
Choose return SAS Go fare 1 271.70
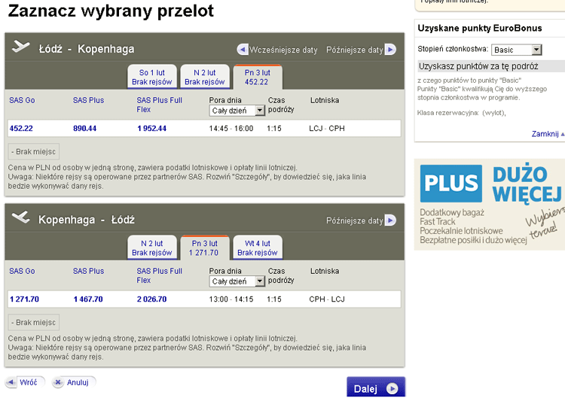pos(24,299)
